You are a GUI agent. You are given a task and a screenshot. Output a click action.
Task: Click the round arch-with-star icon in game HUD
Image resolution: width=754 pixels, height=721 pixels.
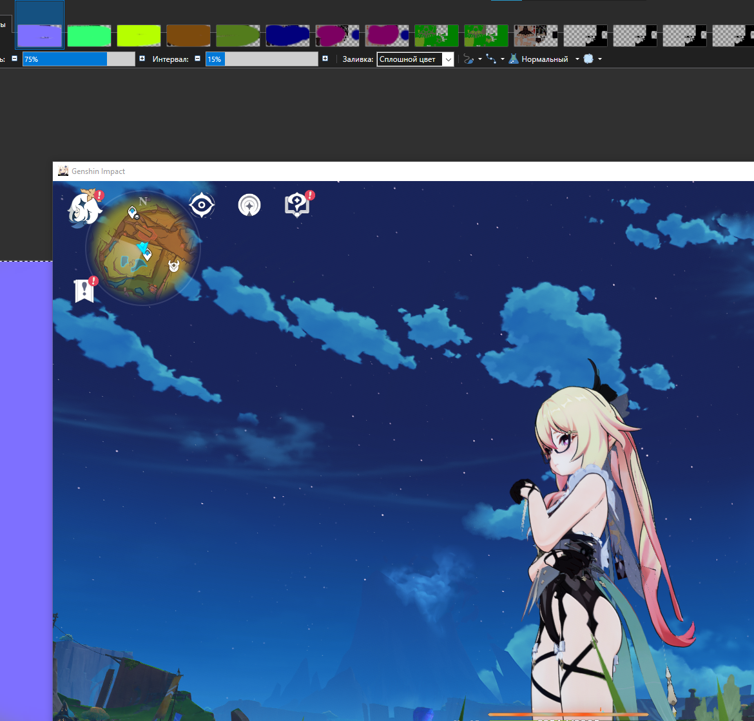249,206
